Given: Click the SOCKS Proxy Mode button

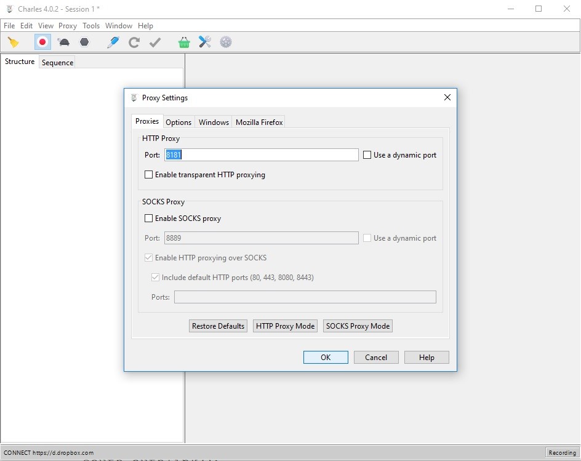Looking at the screenshot, I should 358,326.
